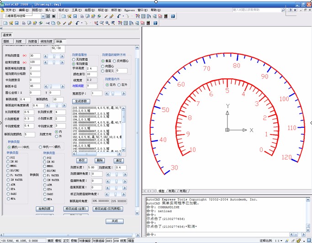Image resolution: width=312 pixels, height=243 pixels.
Task: Click the New drawing icon in the top toolbar
Action: (x=63, y=16)
